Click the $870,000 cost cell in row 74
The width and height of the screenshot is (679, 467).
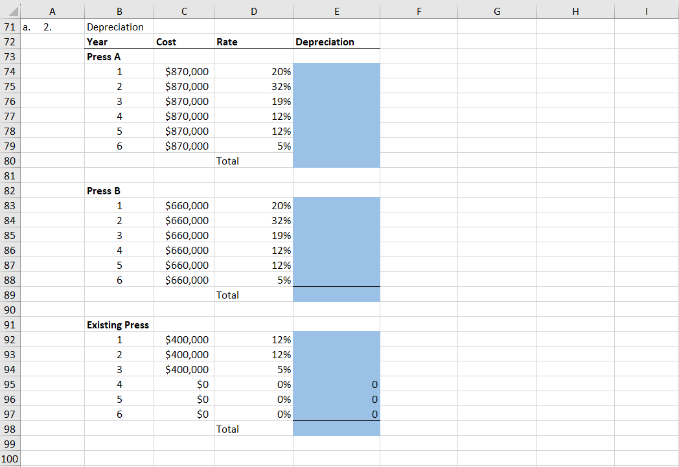[184, 71]
